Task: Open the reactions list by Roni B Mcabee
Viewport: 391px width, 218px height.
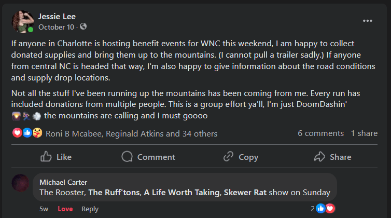Action: [74, 133]
